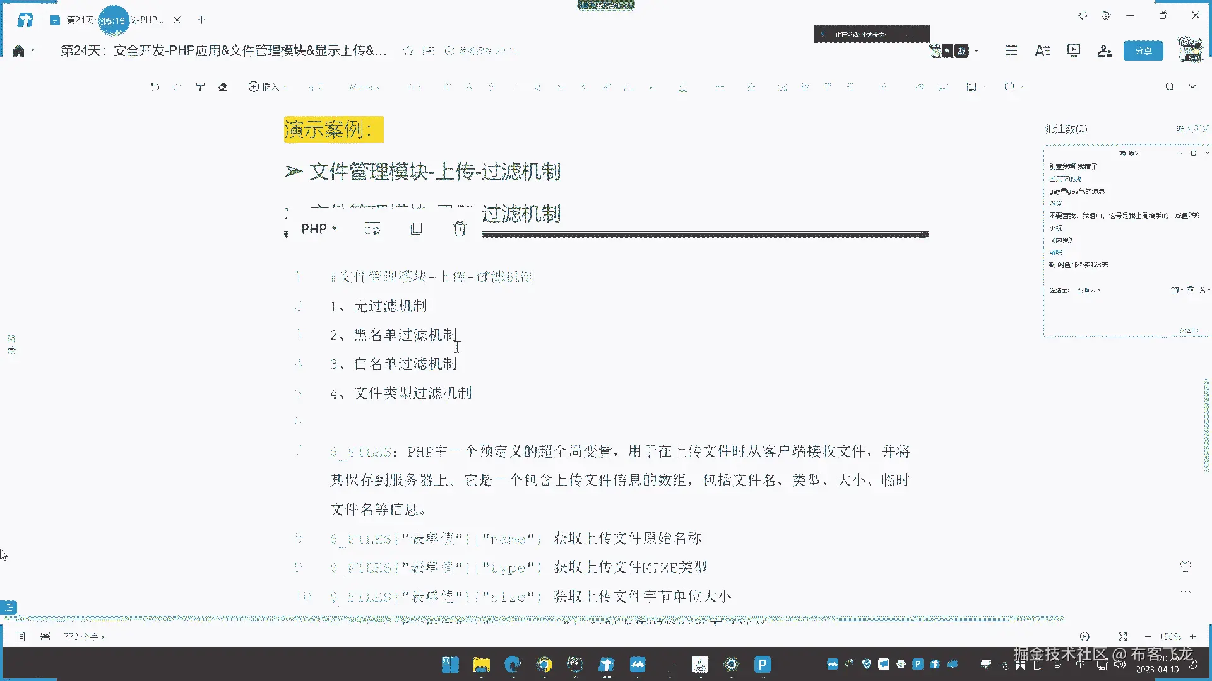The height and width of the screenshot is (681, 1212).
Task: Click the toolbar search magnifier
Action: coord(1170,87)
